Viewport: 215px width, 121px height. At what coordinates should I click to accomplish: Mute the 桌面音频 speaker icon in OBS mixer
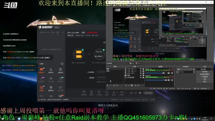point(169,80)
